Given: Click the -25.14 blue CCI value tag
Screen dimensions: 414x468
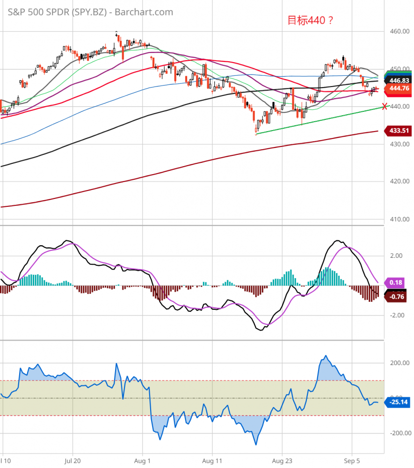Looking at the screenshot, I should click(398, 402).
